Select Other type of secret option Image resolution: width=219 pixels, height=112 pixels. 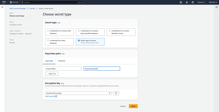pyautogui.click(x=90, y=42)
